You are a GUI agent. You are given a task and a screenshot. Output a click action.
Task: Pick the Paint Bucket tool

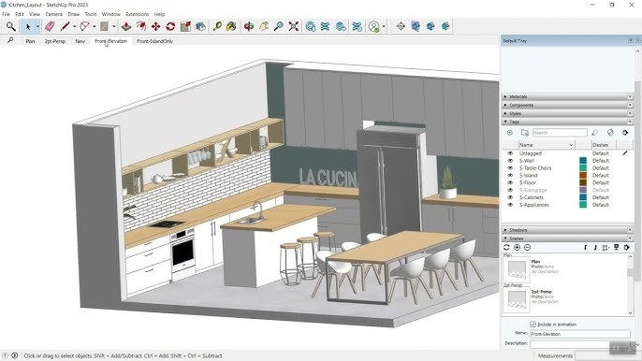tap(231, 26)
